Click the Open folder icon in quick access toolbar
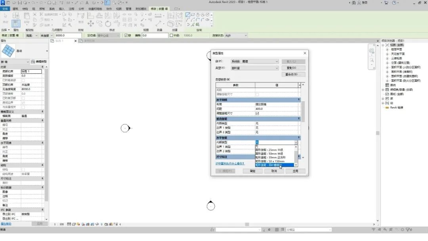The width and height of the screenshot is (428, 241). coord(14,3)
